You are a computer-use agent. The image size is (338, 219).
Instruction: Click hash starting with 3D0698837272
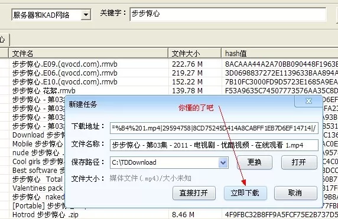coord(281,73)
